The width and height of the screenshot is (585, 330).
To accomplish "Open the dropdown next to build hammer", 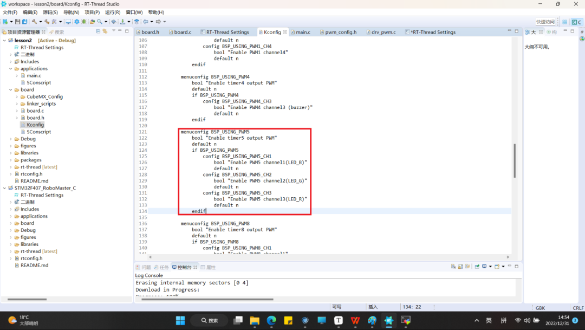I will pos(40,22).
